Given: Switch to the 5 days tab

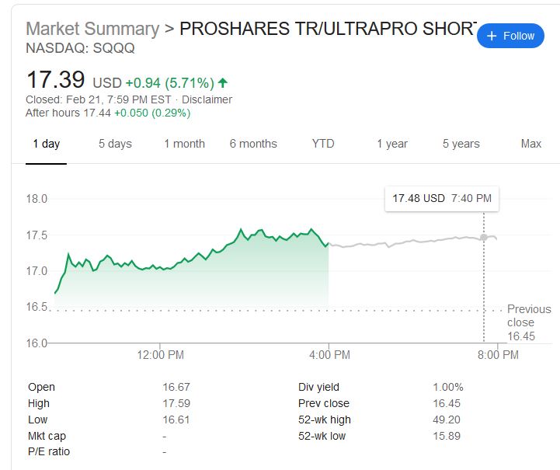Looking at the screenshot, I should 115,144.
